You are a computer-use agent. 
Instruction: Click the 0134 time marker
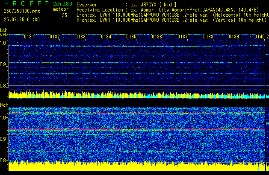point(106,37)
